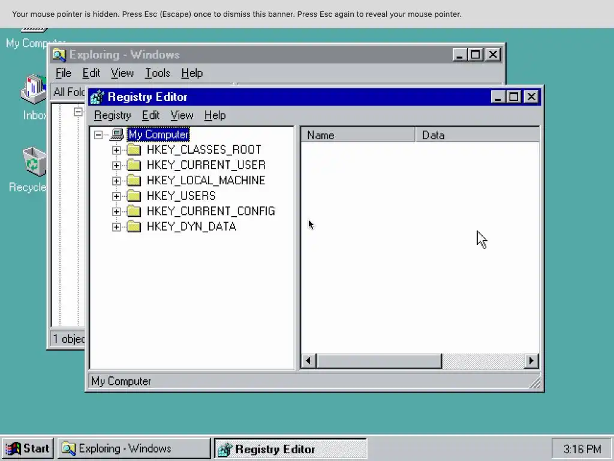Expand the HKEY_CLASSES_ROOT key
The width and height of the screenshot is (614, 461).
coord(116,150)
